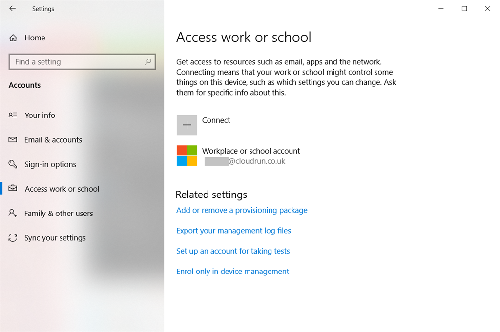Select the Microsoft logo account tile
500x332 pixels.
click(x=187, y=156)
